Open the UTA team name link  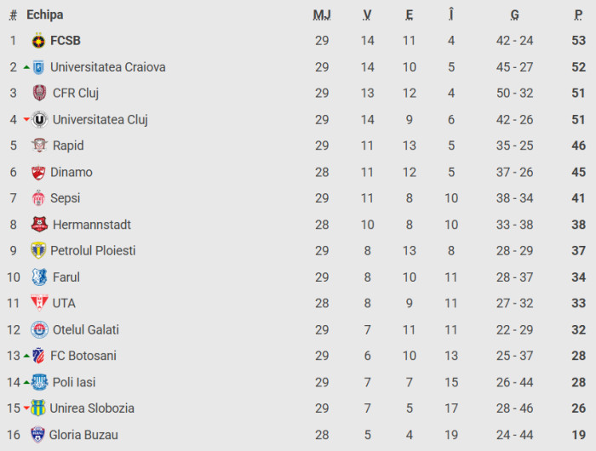[64, 303]
